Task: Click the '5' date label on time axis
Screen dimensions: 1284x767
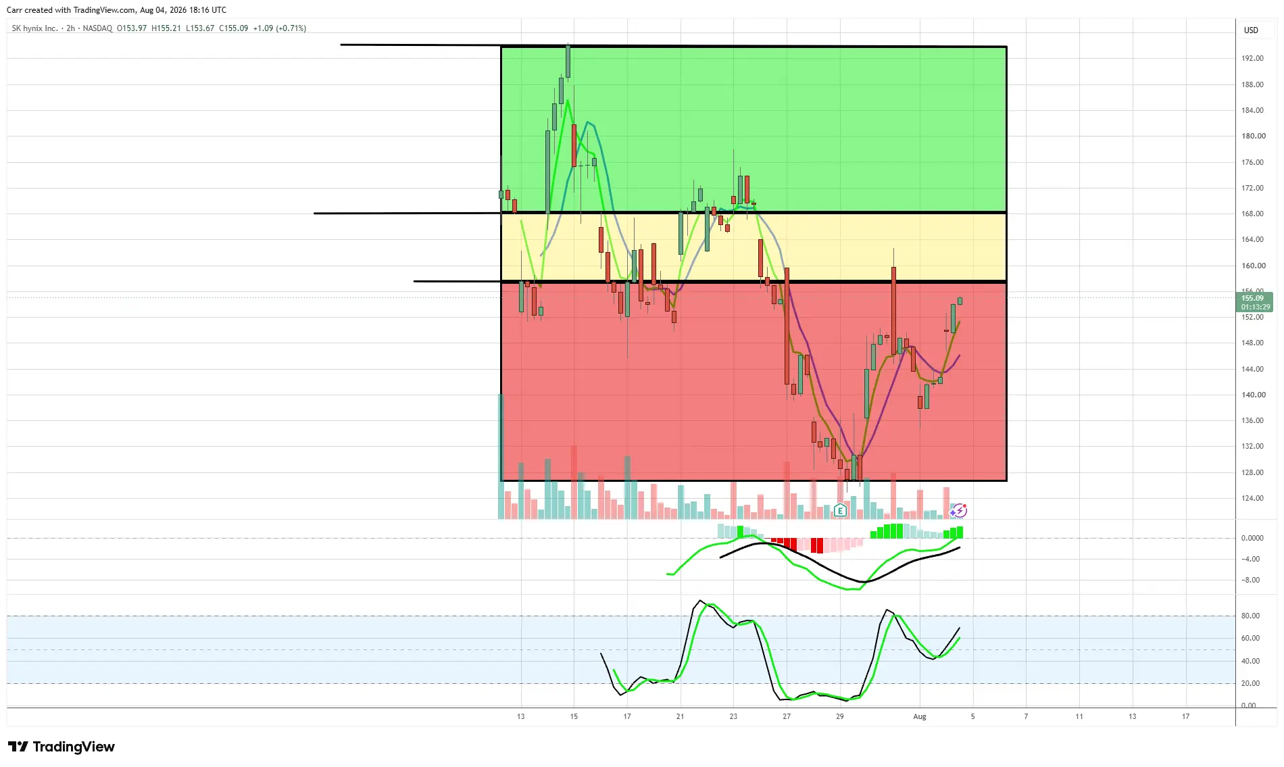Action: (973, 716)
